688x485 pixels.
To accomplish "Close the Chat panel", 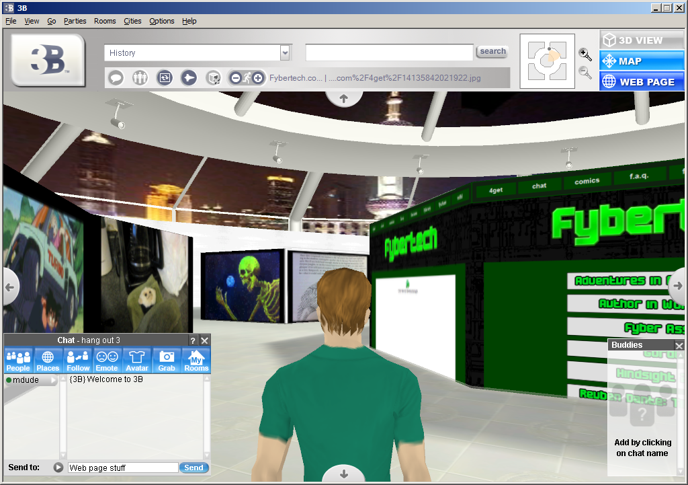I will (204, 340).
